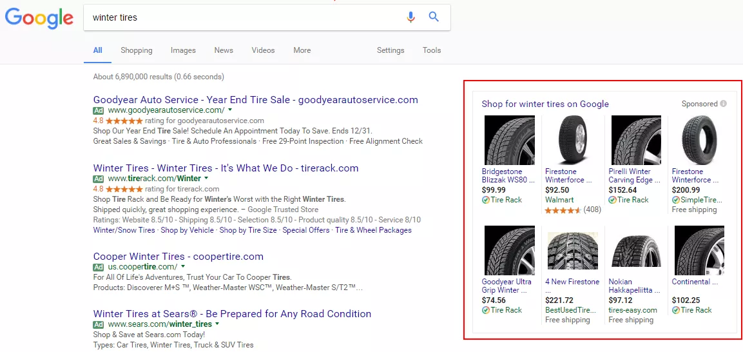743x352 pixels.
Task: Open Bridgestone Blizzak WS80 product title
Action: pyautogui.click(x=508, y=176)
